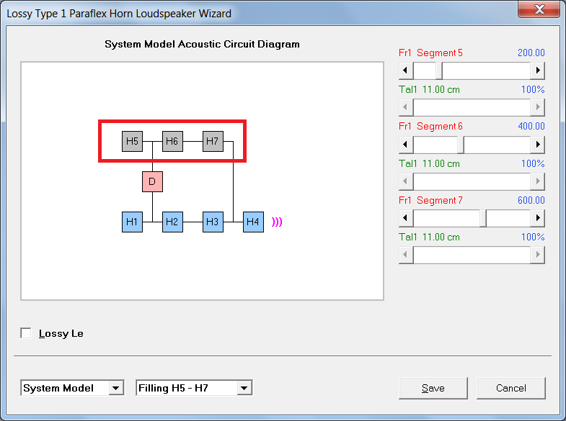Click the 600.00 value for Segment 7
The image size is (566, 421).
click(531, 200)
